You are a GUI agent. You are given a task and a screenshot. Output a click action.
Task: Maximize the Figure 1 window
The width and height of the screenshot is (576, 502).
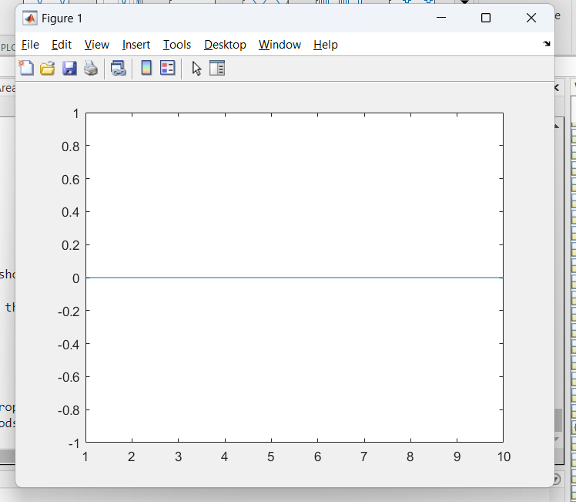486,18
